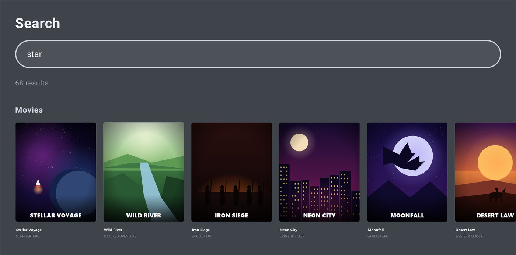Viewport: 516px width, 255px height.
Task: Click the "Movies" section heading
Action: (x=29, y=110)
